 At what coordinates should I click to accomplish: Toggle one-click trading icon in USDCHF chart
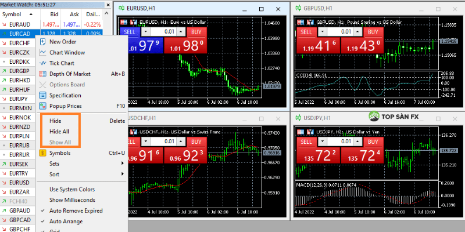[134, 132]
